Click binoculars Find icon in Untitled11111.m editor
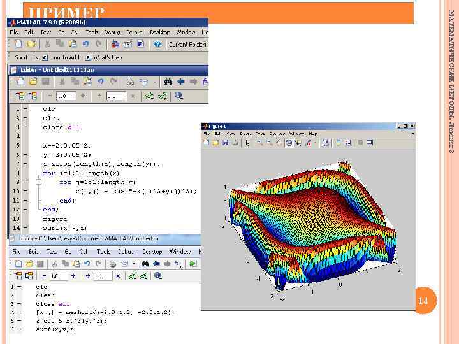This screenshot has width=459, height=344. pyautogui.click(x=168, y=82)
